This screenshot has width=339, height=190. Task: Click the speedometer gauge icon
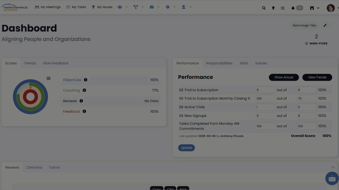pos(152,7)
